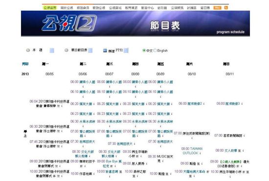The width and height of the screenshot is (269, 181).
Task: Open the week selector dropdown next to 本週
Action: coord(52,50)
